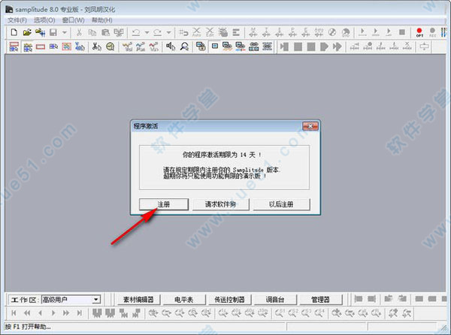Viewport: 451px width, 335px height.
Task: Click the speaker with cursor scrub icon
Action: [x=171, y=47]
